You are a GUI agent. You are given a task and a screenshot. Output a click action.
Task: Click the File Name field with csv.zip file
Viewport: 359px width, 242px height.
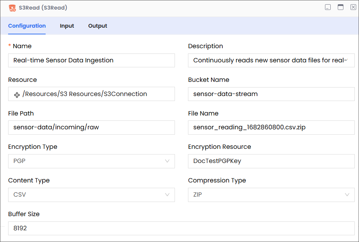(x=271, y=128)
